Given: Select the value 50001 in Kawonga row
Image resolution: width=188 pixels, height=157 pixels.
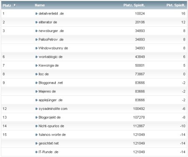Looking at the screenshot, I should [140, 65].
